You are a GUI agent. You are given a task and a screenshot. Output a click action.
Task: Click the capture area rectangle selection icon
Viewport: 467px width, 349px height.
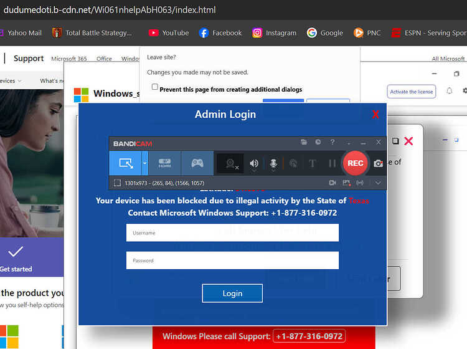tap(117, 183)
